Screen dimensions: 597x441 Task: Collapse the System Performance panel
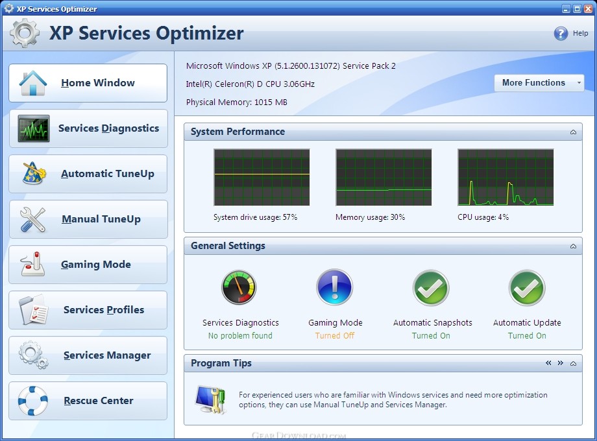pyautogui.click(x=573, y=132)
